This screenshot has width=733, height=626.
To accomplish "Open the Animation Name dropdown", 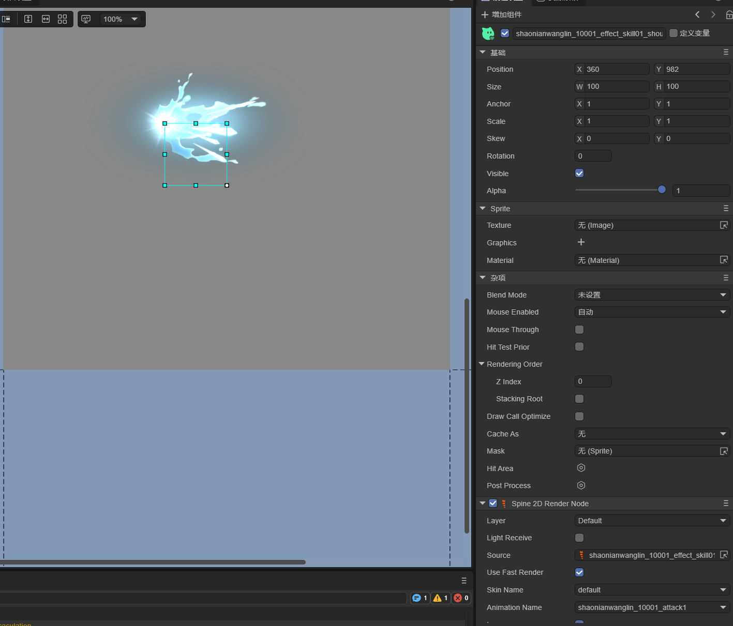I will click(x=652, y=607).
